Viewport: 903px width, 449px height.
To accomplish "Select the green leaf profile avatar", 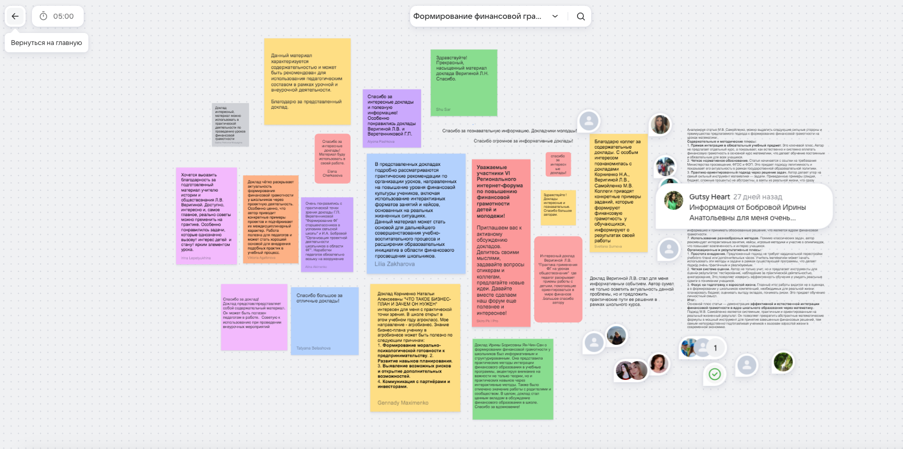I will 783,362.
